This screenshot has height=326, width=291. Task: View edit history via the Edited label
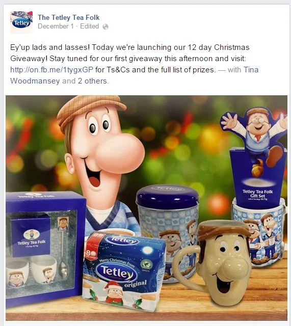90,26
